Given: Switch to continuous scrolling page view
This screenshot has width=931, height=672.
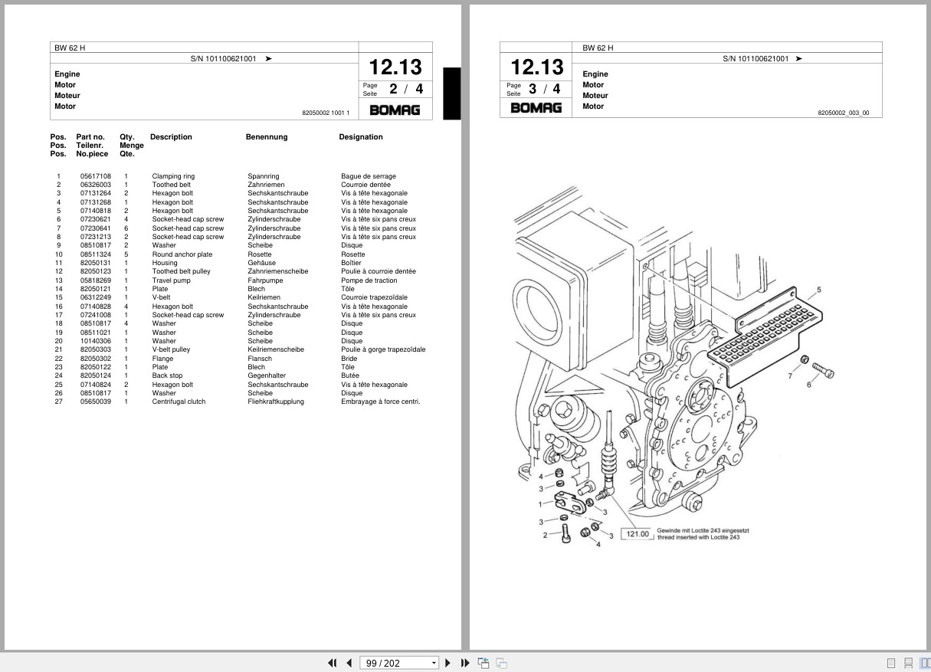Looking at the screenshot, I should 908,663.
